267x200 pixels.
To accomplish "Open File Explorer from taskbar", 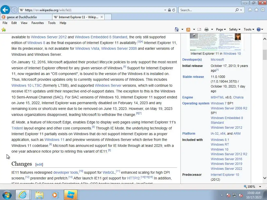I will click(39, 195).
